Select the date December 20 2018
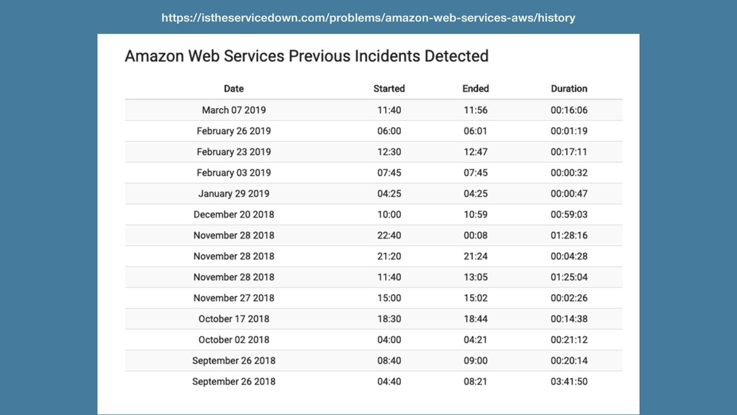Screen dimensions: 737x415 pyautogui.click(x=234, y=215)
